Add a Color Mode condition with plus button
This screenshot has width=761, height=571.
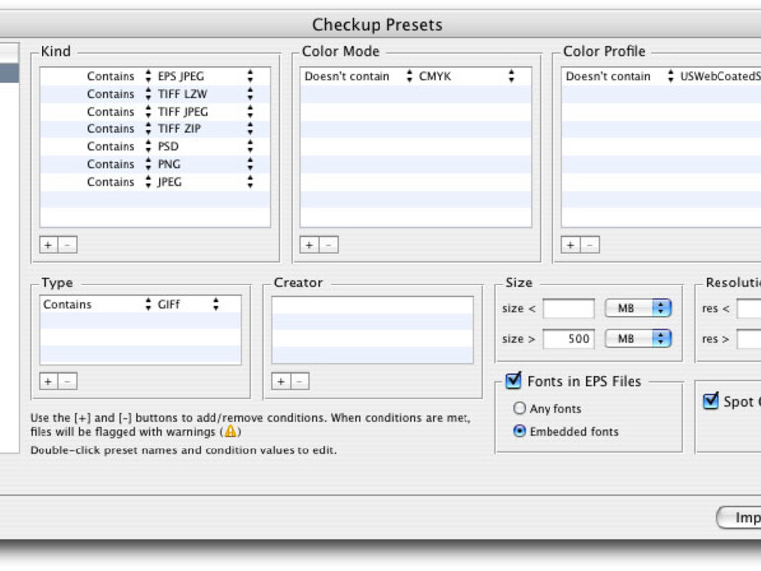click(x=310, y=245)
